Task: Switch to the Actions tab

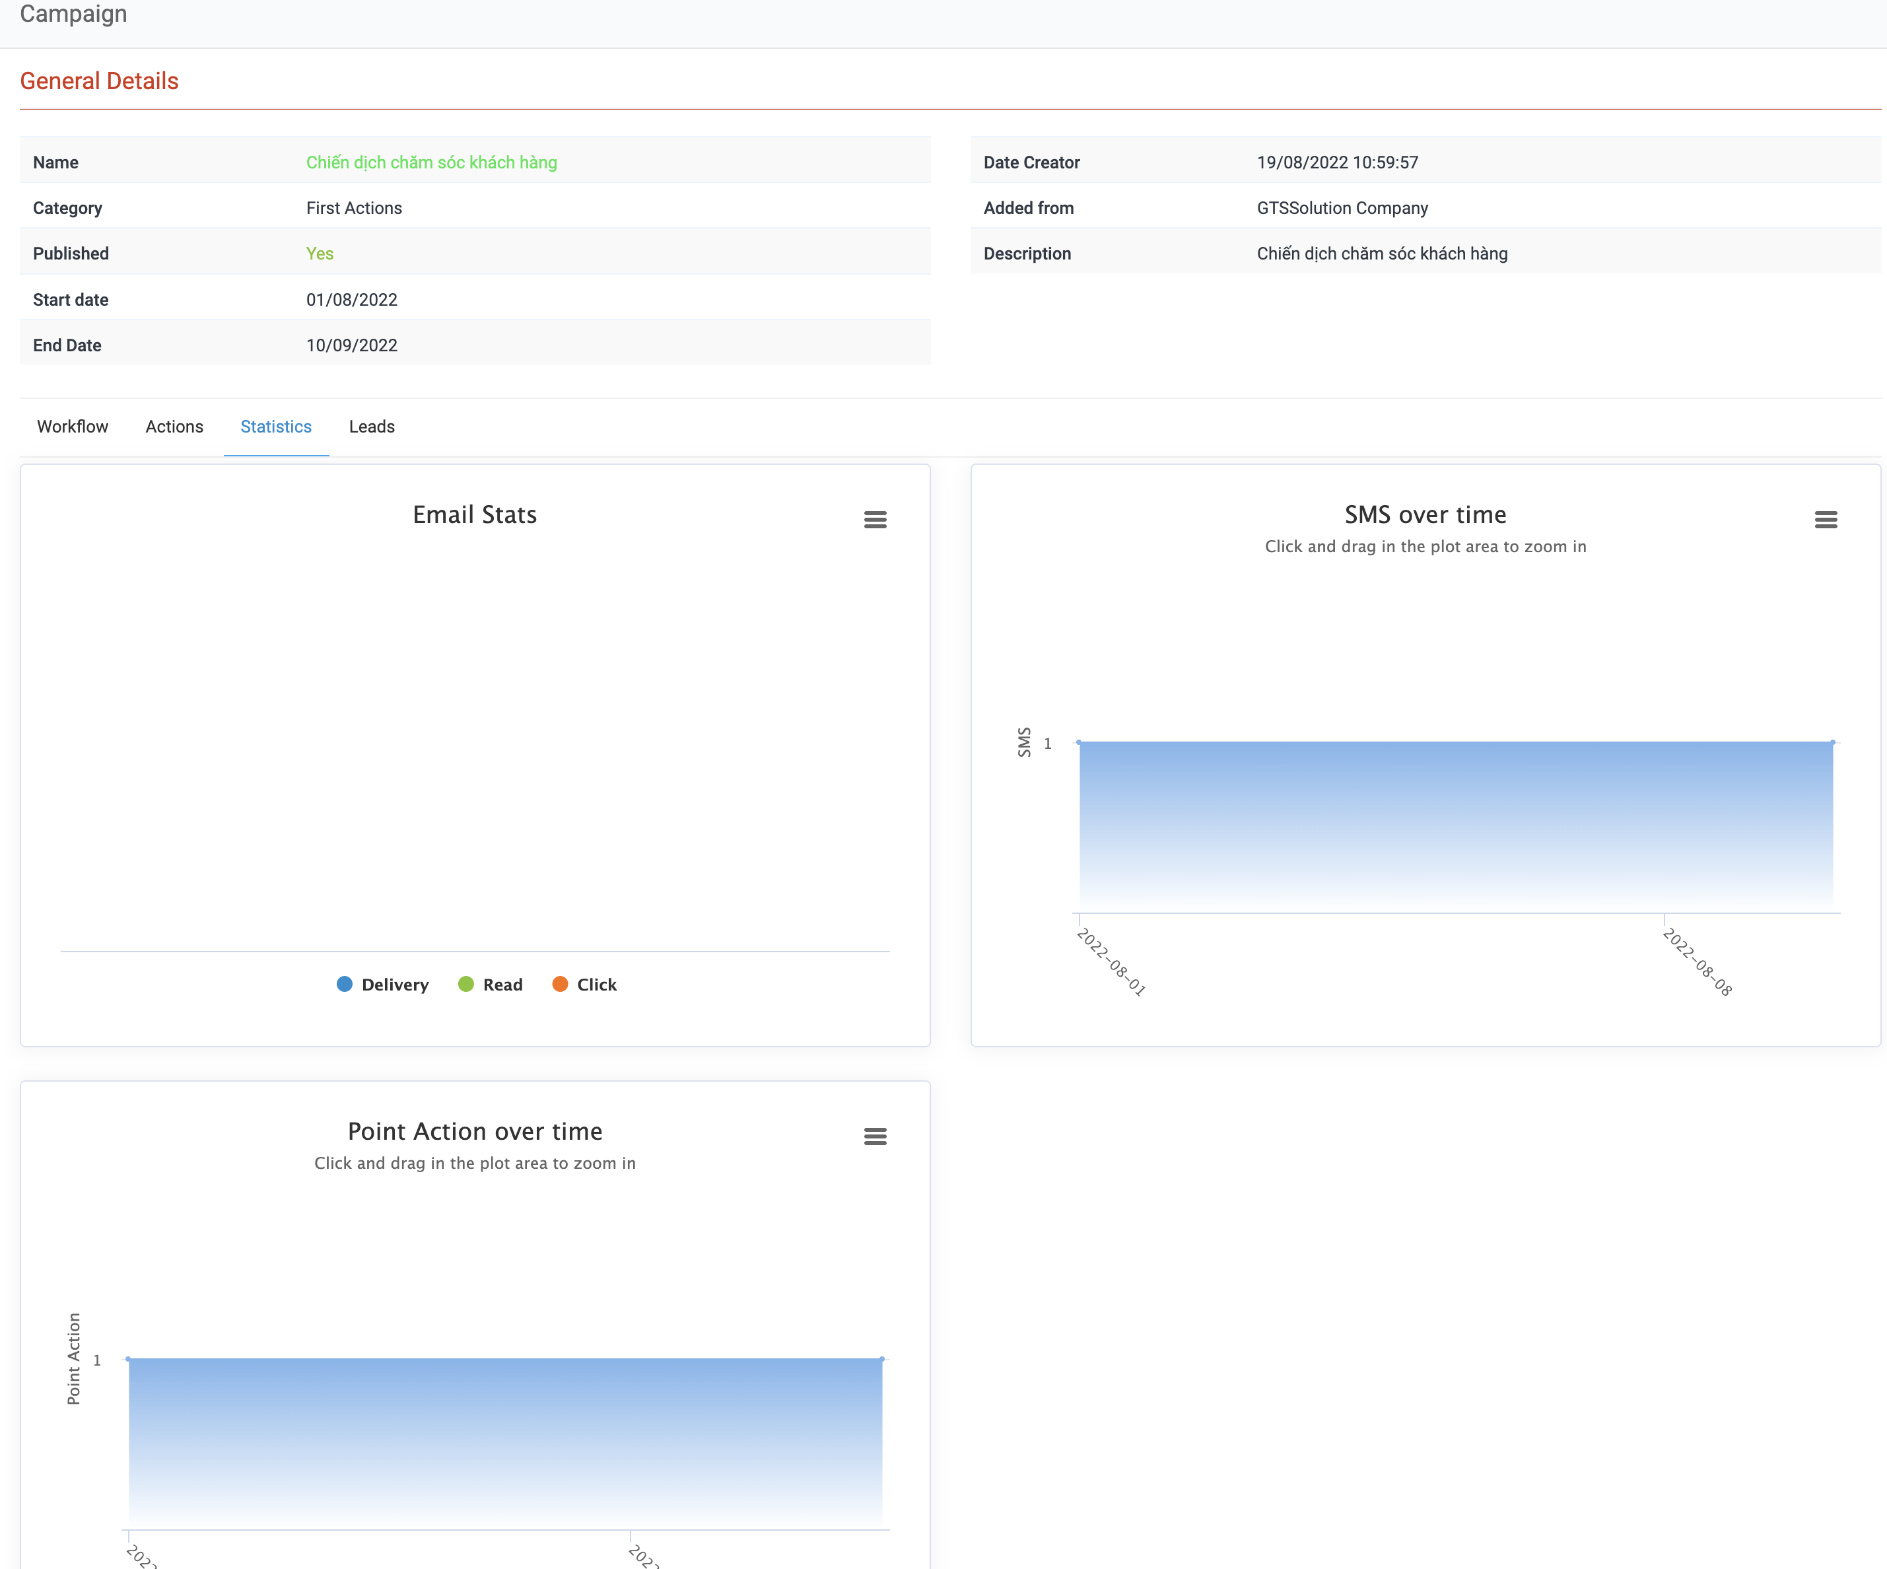Action: click(x=174, y=427)
